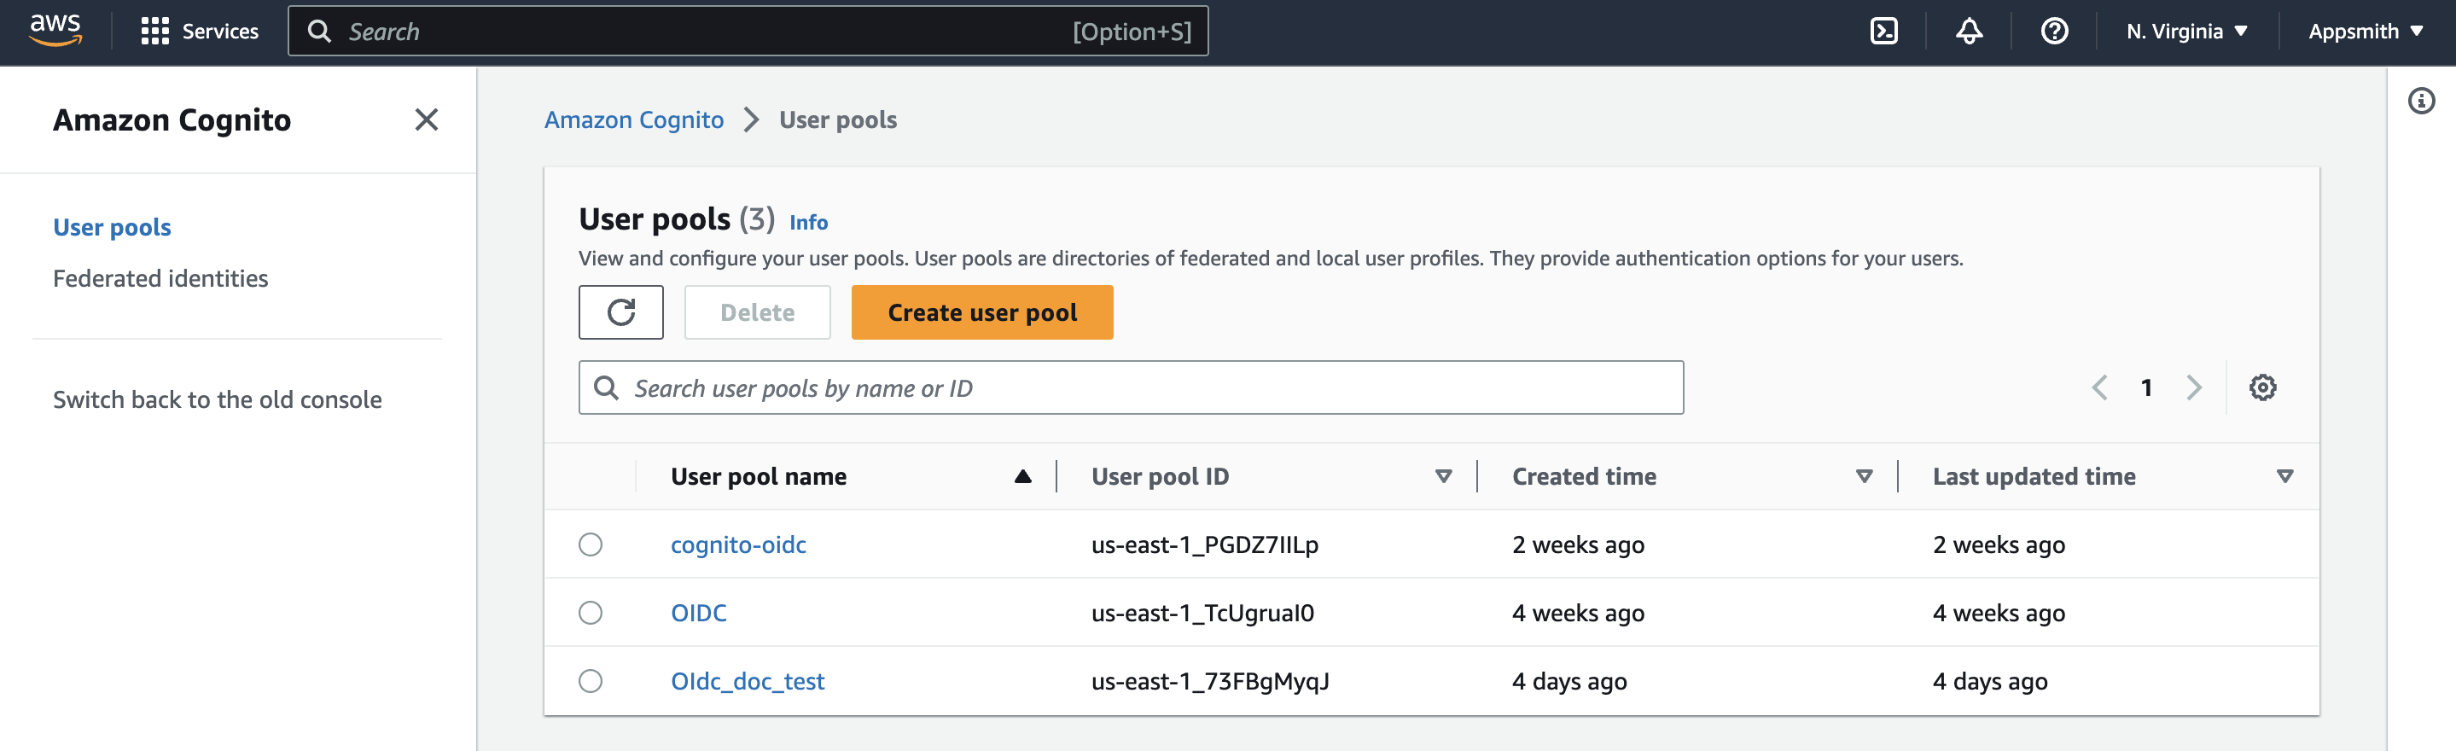The width and height of the screenshot is (2456, 751).
Task: Select User pools in the sidebar
Action: coord(112,228)
